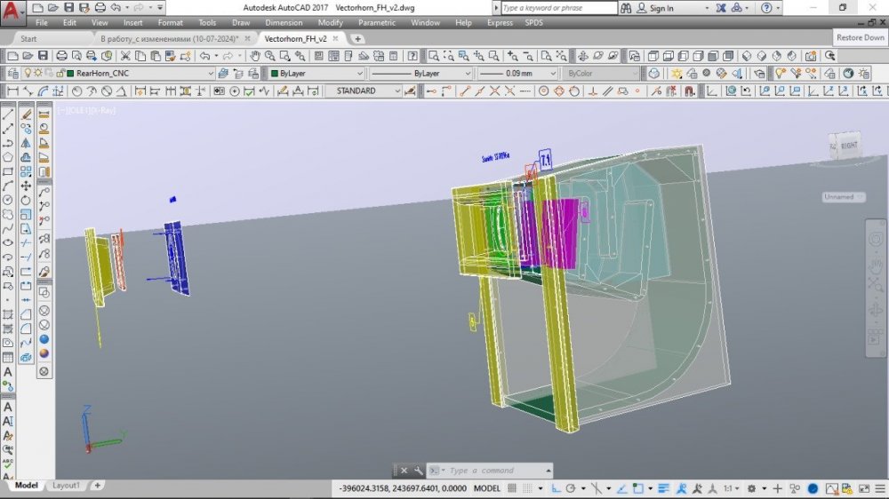889x499 pixels.
Task: Click the Layer Properties Manager icon
Action: (x=12, y=74)
